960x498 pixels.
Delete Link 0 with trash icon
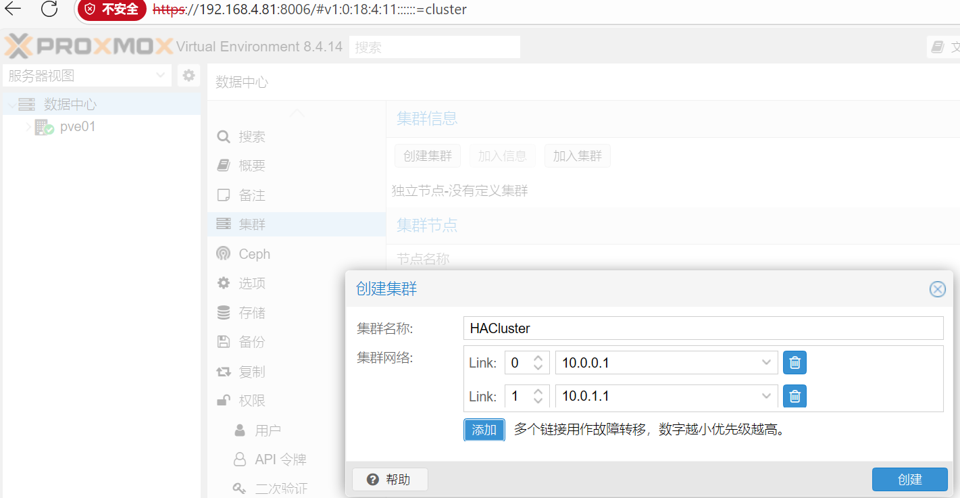[794, 363]
